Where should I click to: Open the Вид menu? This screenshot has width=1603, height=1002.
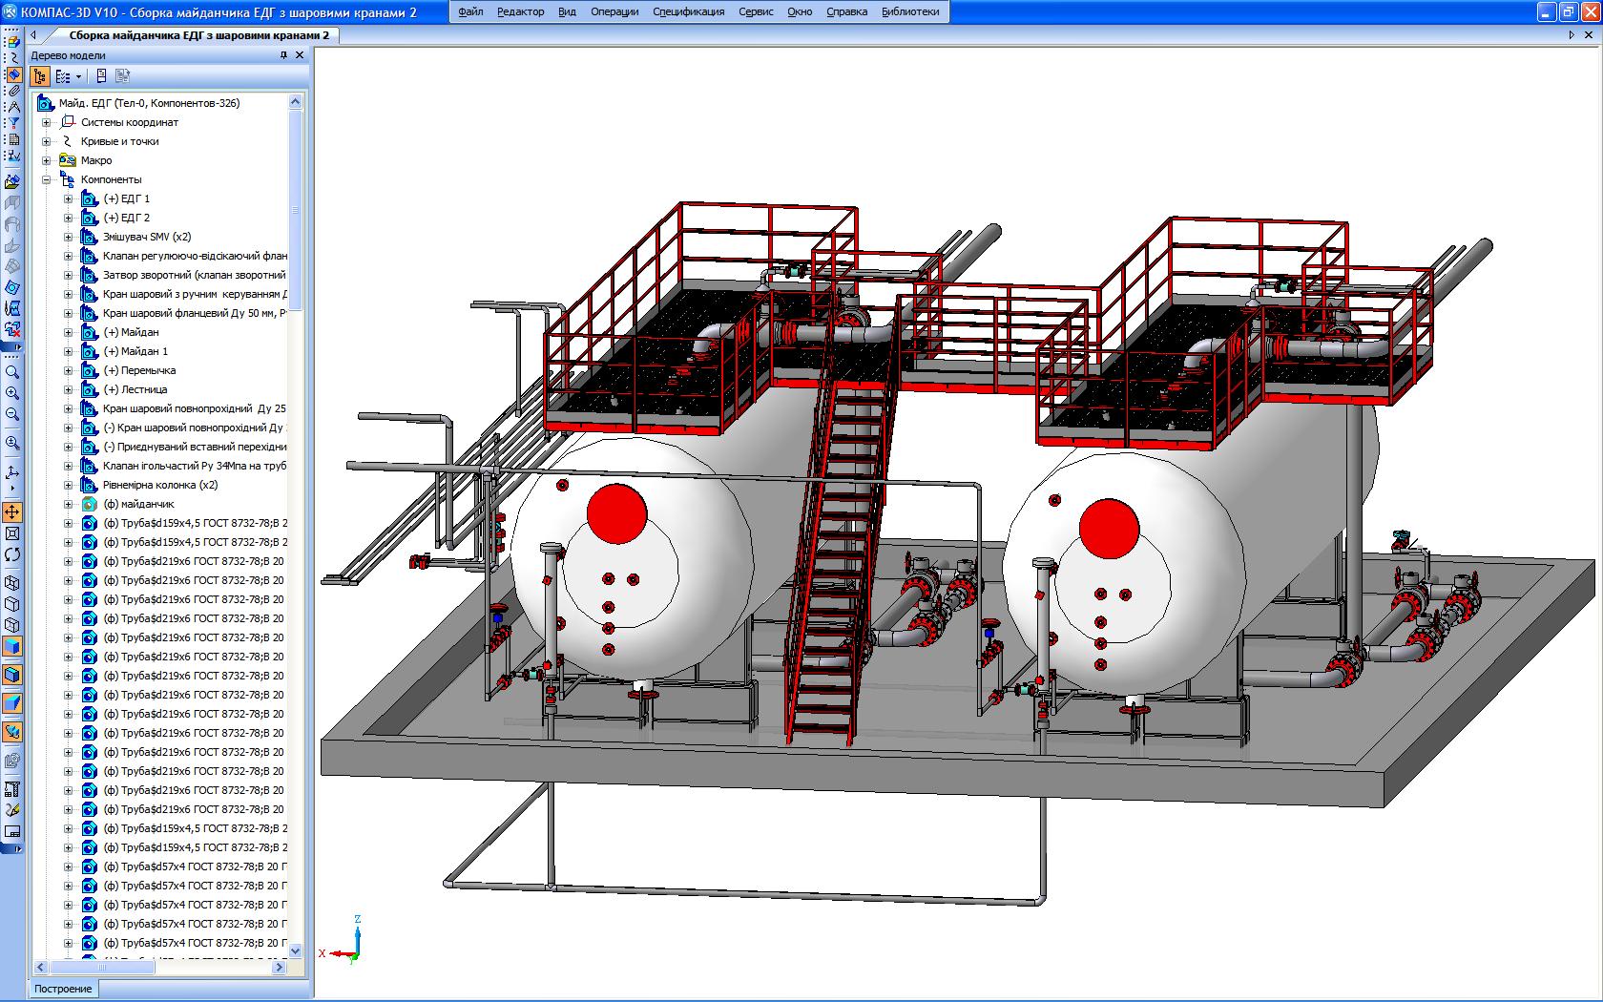click(x=567, y=11)
